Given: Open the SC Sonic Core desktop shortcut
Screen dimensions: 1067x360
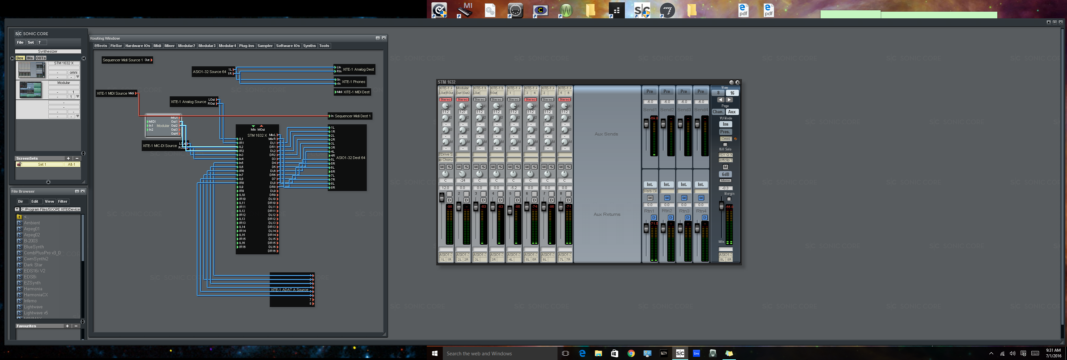Looking at the screenshot, I should click(x=642, y=10).
